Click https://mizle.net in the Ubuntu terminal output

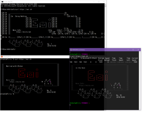[x=17, y=82]
